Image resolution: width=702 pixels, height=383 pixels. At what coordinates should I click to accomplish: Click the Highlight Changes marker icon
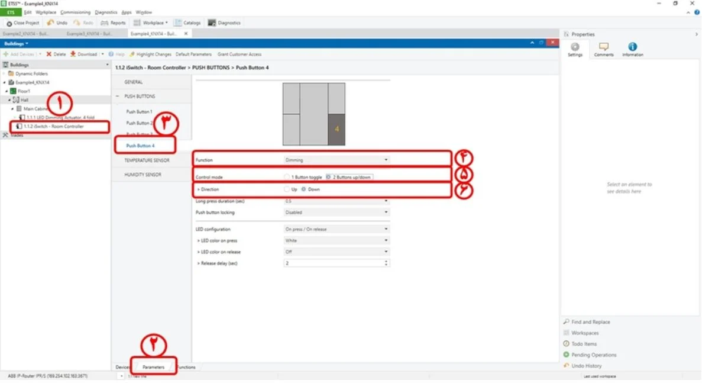[x=132, y=54]
